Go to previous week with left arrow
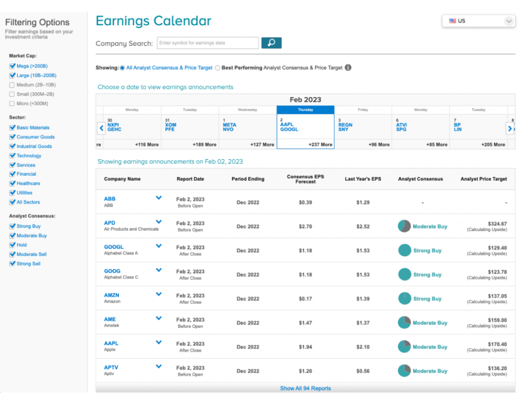528x404 pixels. coord(102,128)
